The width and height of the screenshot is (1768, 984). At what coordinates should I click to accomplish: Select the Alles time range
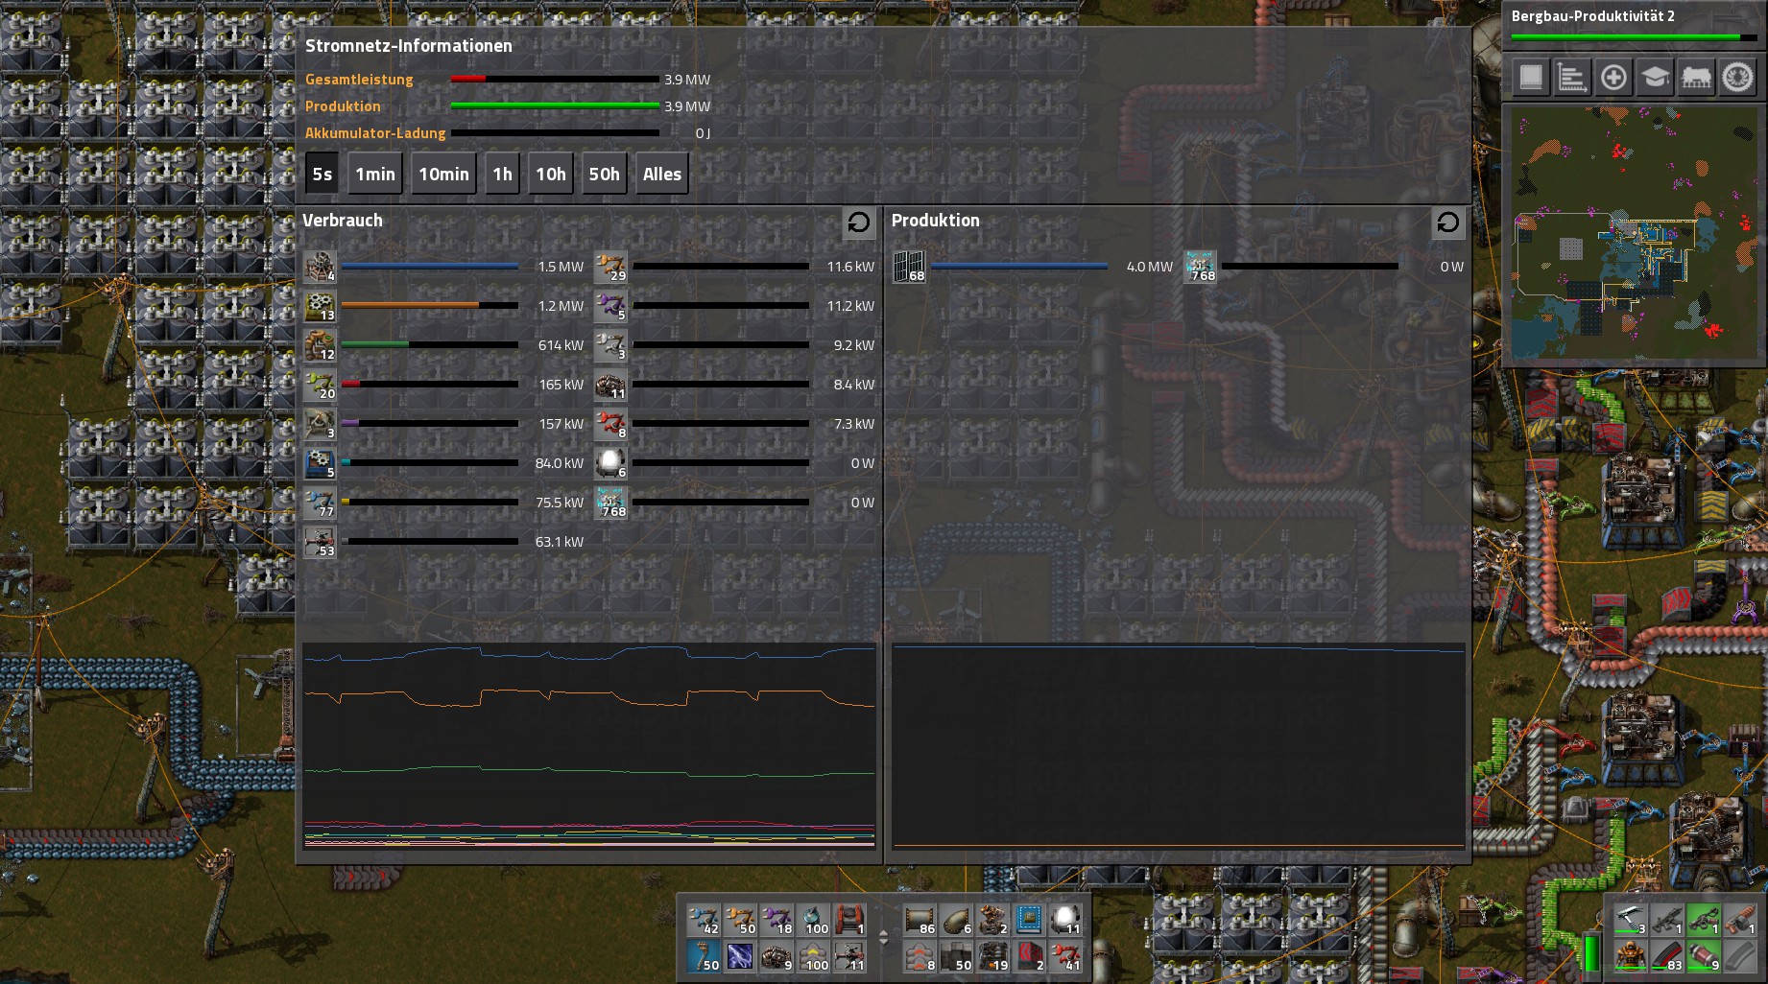(x=661, y=174)
